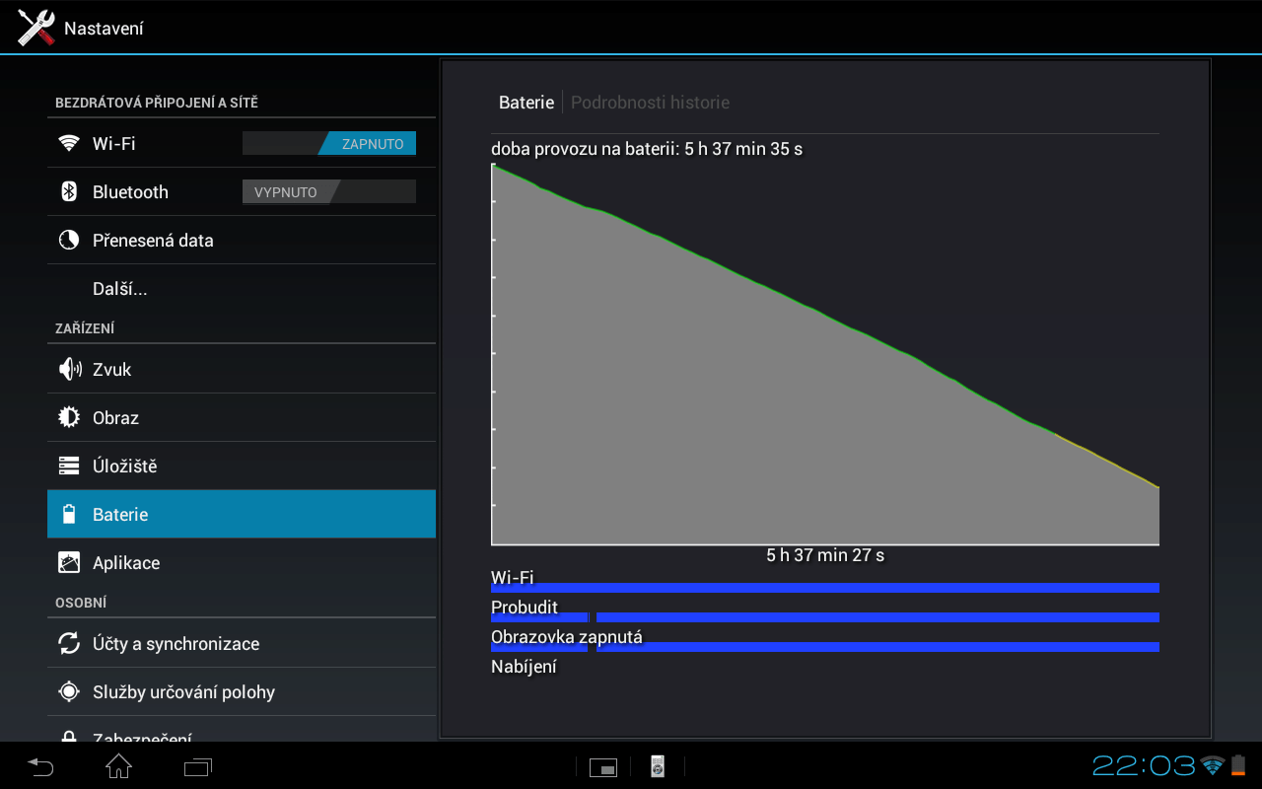Image resolution: width=1262 pixels, height=789 pixels.
Task: Open the recent apps button
Action: point(198,766)
